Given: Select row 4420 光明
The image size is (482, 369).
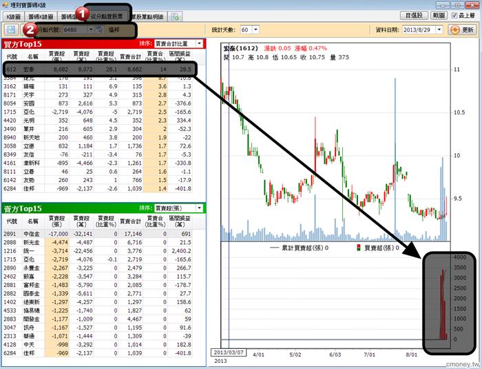Looking at the screenshot, I should click(98, 121).
